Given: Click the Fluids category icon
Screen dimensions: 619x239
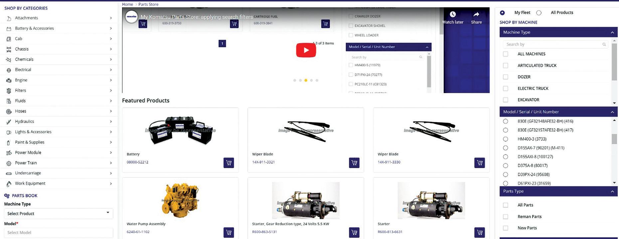Looking at the screenshot, I should (9, 101).
